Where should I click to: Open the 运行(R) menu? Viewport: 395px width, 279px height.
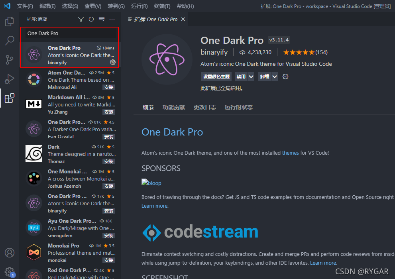140,6
